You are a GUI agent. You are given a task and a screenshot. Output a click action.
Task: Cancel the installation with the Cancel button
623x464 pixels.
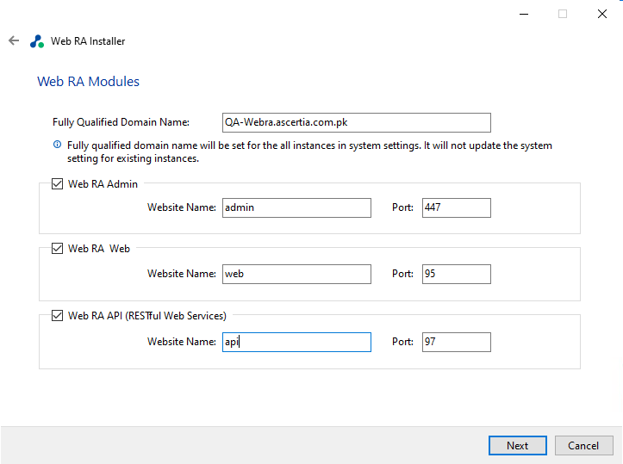point(583,445)
